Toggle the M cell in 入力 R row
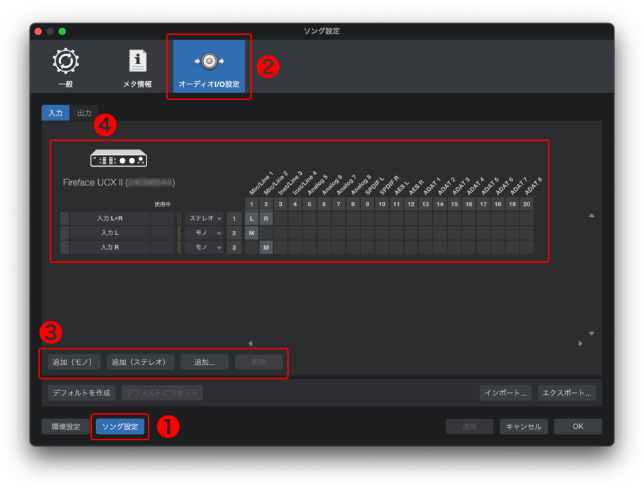Screen dimensions: 644x483 (266, 247)
